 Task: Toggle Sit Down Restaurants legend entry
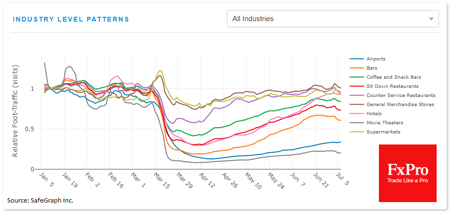point(392,86)
